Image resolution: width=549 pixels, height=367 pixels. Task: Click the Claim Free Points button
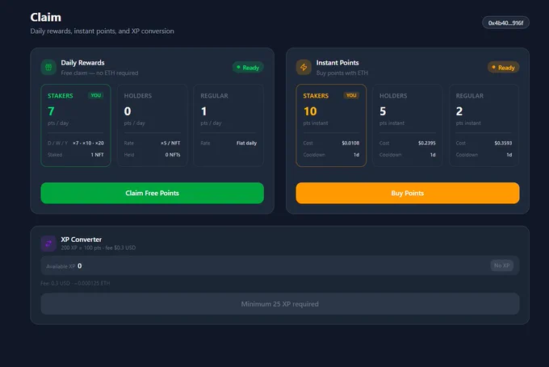[x=153, y=193]
